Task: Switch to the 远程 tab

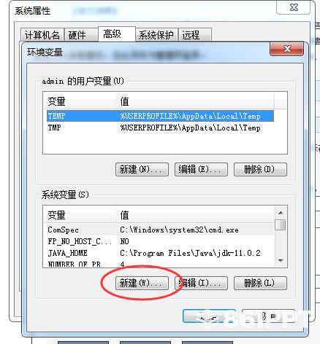Action: pyautogui.click(x=195, y=35)
